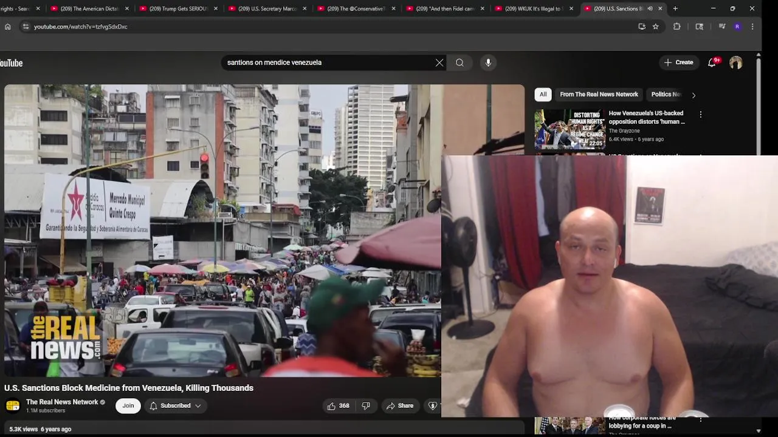
Task: Open the extensions puzzle icon
Action: (676, 27)
